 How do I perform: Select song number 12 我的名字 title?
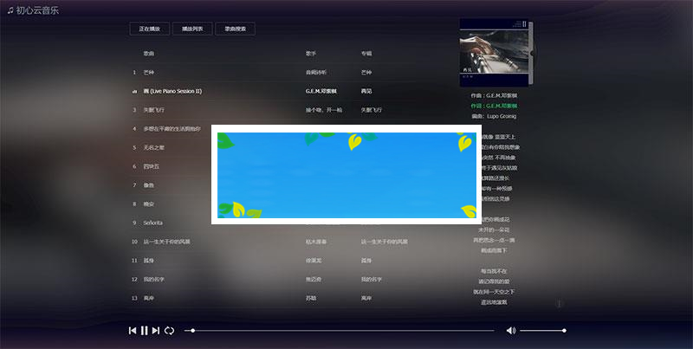153,279
